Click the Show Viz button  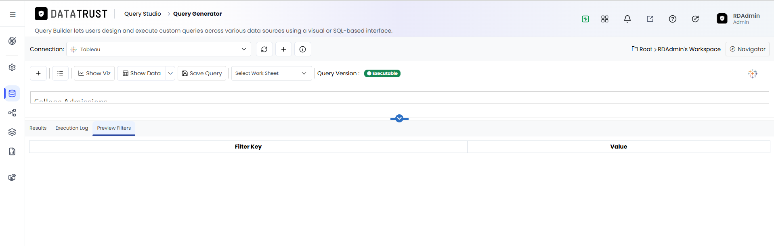pos(94,73)
